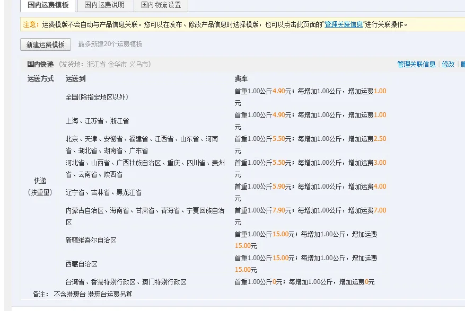Viewport: 465px width, 311px height.
Task: Click the 运送方式 column header
Action: pyautogui.click(x=40, y=78)
